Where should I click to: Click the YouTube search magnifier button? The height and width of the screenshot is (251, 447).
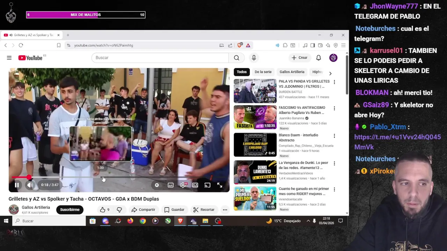[236, 58]
